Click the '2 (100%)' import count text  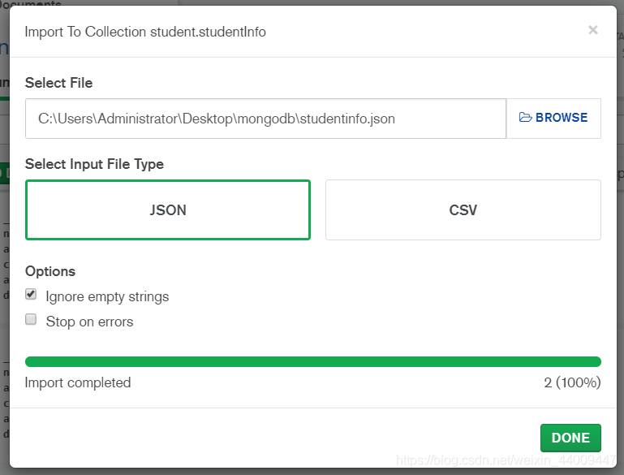click(572, 382)
